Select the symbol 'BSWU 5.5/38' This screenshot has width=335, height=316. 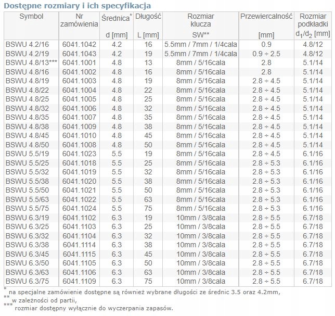pyautogui.click(x=27, y=181)
